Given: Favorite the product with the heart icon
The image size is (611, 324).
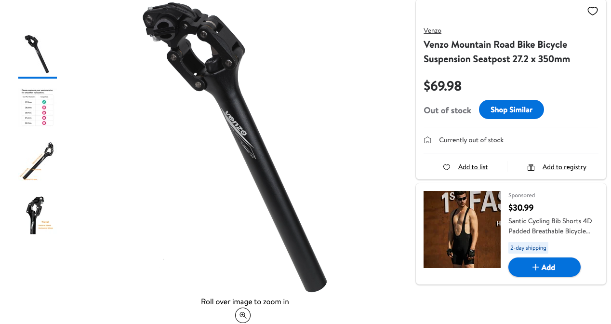Looking at the screenshot, I should (x=593, y=11).
